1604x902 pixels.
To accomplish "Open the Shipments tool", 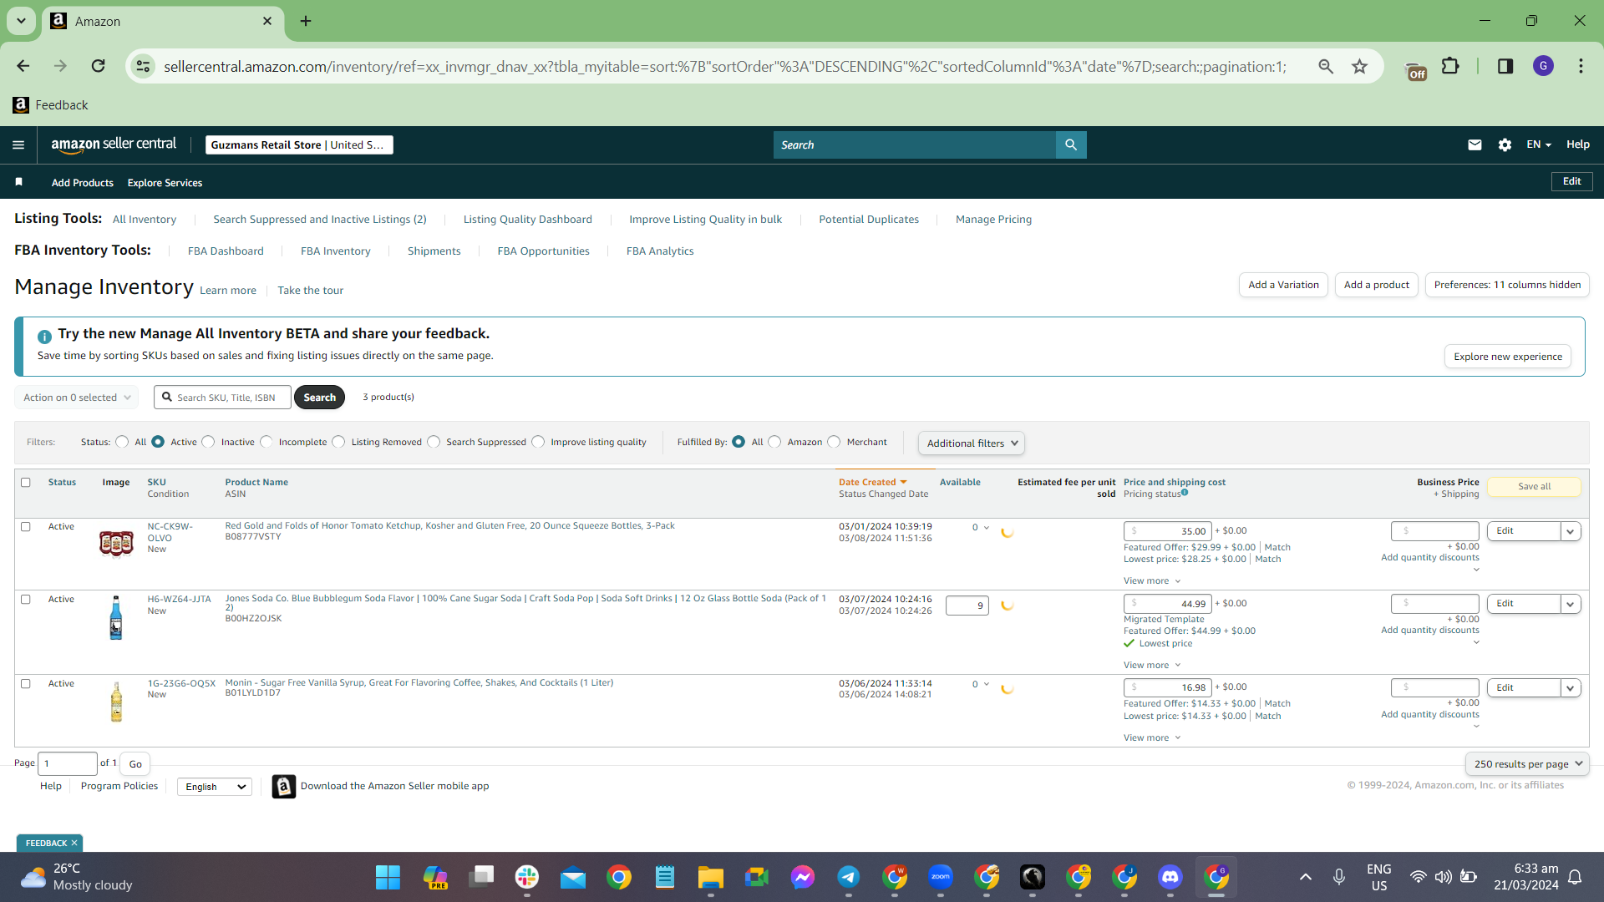I will [434, 251].
